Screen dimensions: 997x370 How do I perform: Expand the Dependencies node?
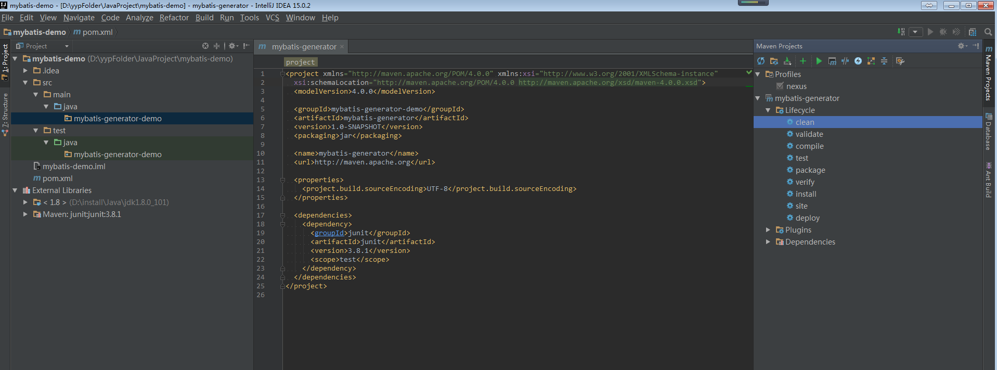[x=768, y=242]
